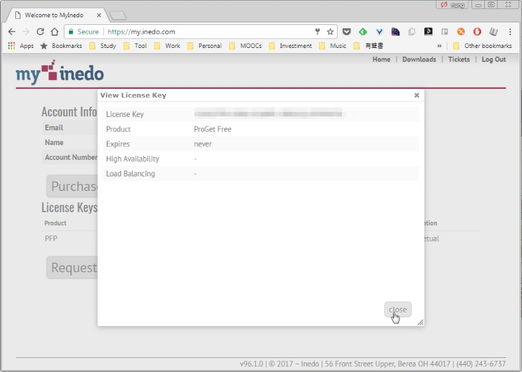Click the PFP product row entry
This screenshot has height=372, width=522.
point(51,238)
